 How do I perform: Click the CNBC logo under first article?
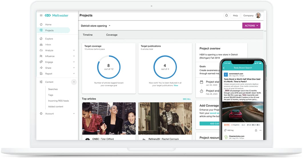point(88,139)
